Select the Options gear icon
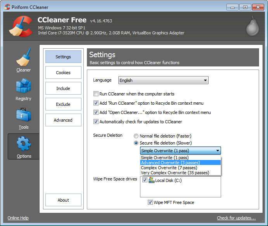The image size is (268, 226). 23,144
